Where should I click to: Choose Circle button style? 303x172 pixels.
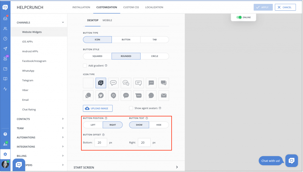tap(154, 56)
